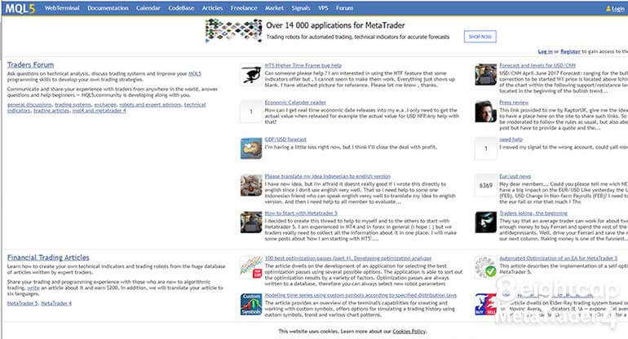The height and width of the screenshot is (339, 628).
Task: Open the CodeBase section
Action: [181, 8]
